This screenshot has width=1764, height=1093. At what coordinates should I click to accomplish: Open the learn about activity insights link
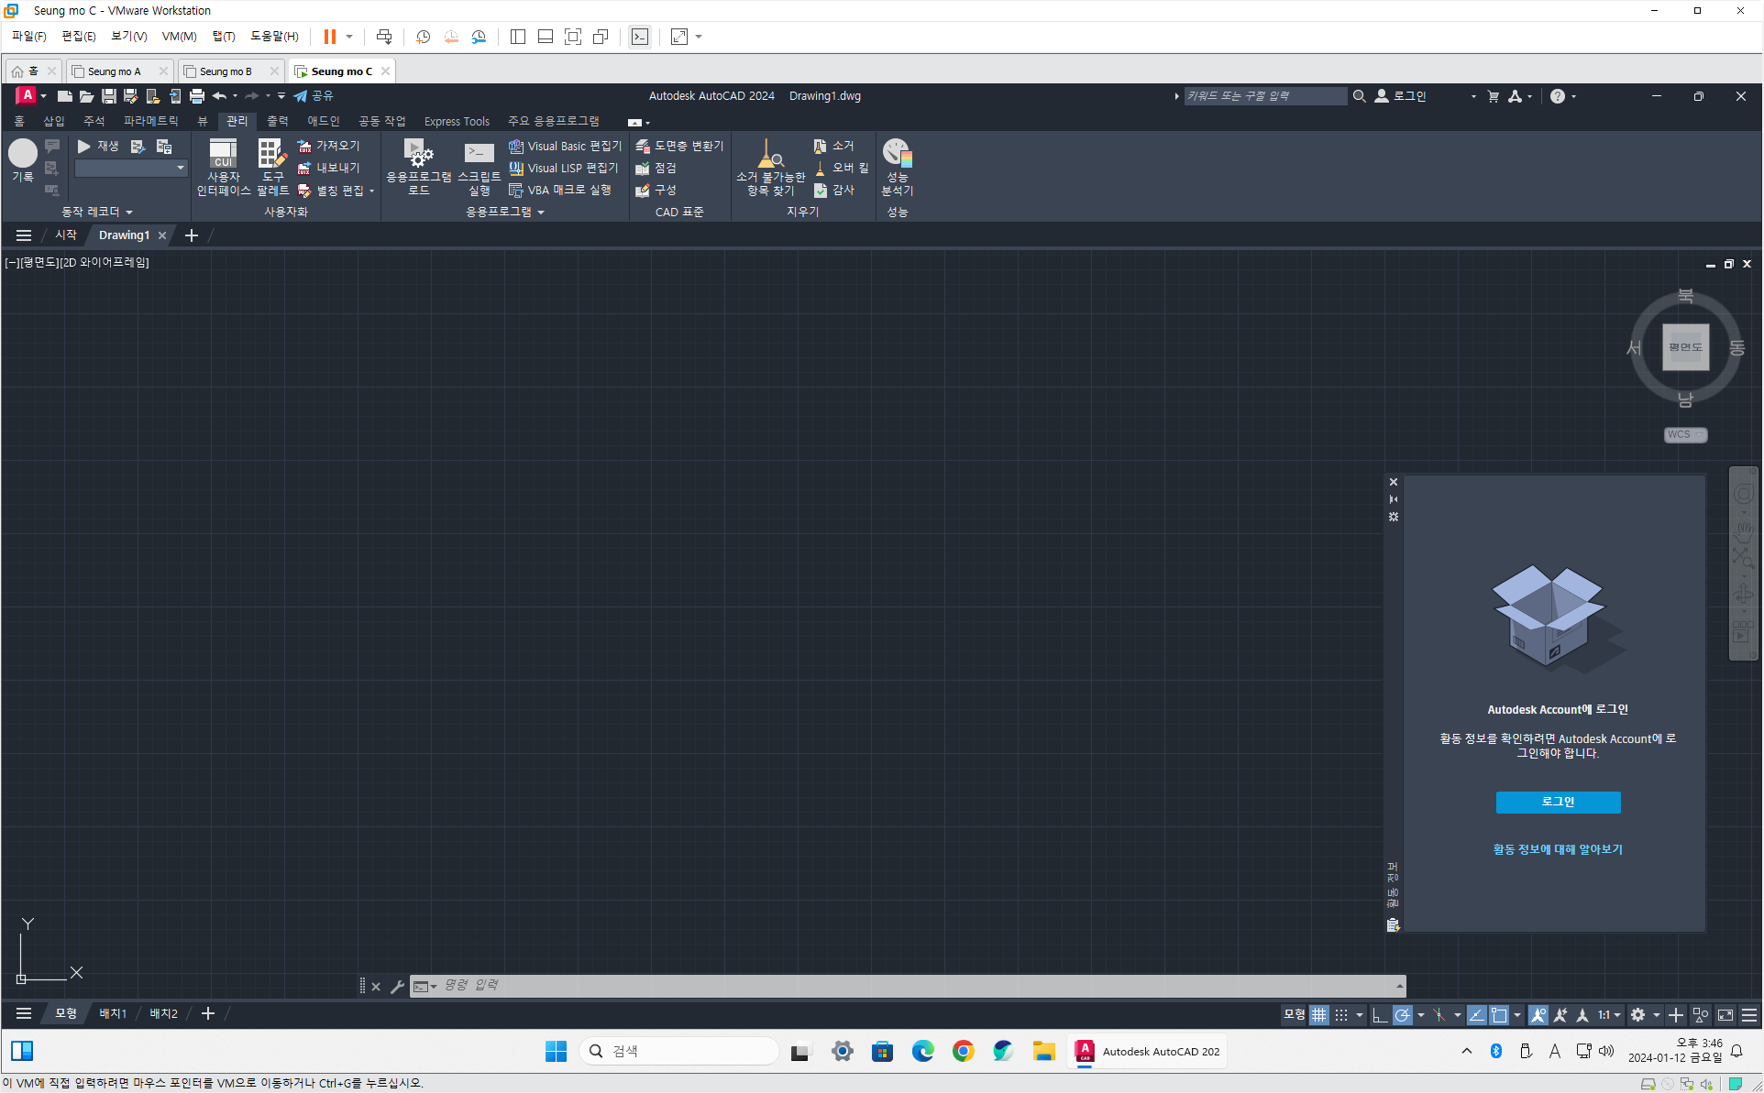(1558, 849)
